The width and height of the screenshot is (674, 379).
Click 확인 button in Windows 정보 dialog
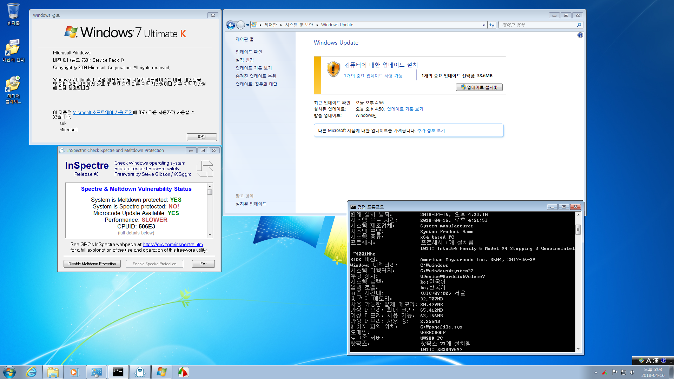[201, 137]
